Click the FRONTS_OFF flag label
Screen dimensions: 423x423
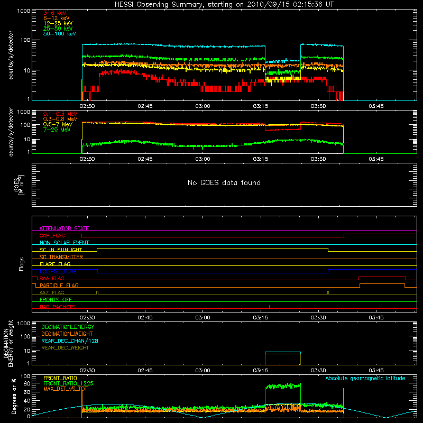click(56, 299)
